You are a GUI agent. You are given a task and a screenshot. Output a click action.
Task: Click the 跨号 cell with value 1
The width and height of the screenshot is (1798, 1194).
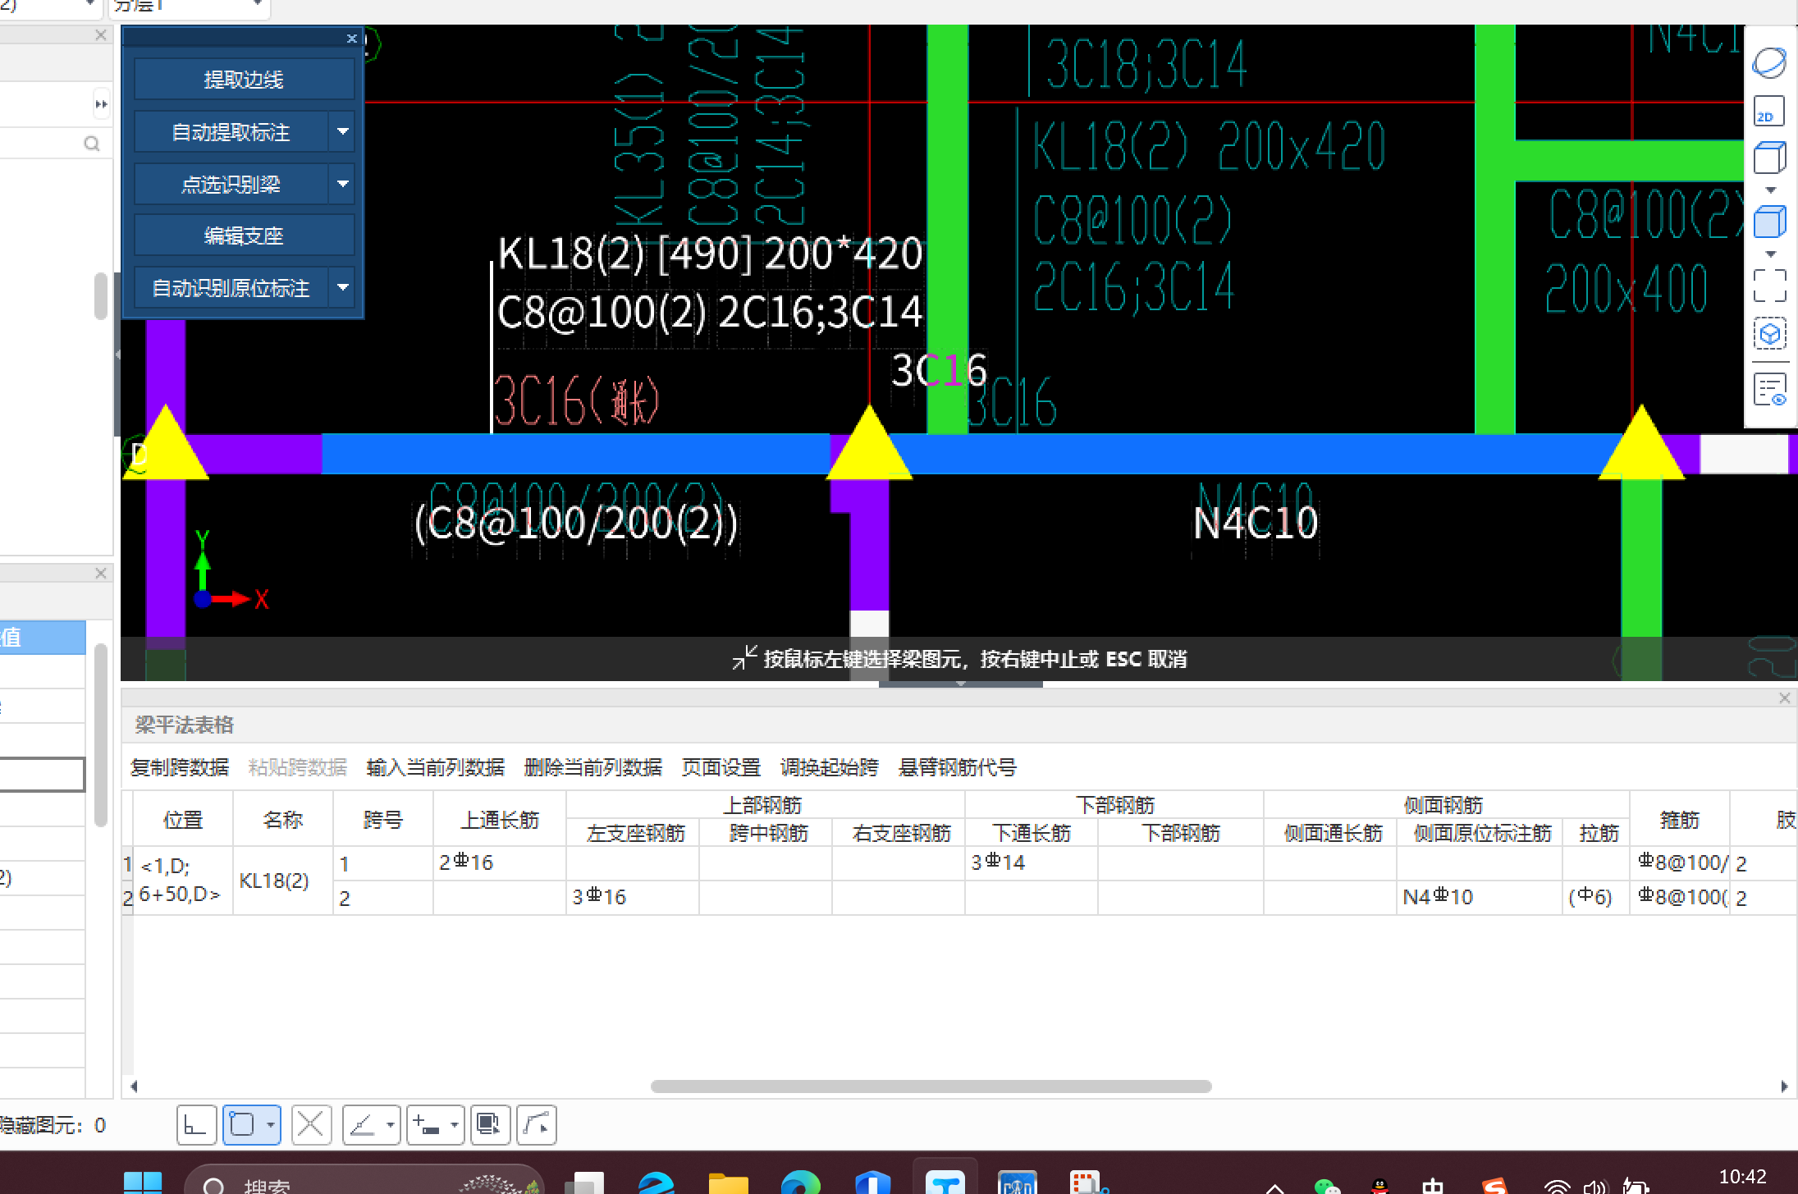(383, 863)
